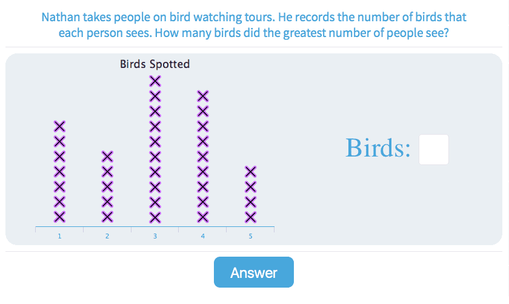This screenshot has width=509, height=304.
Task: Click the bottom X mark above 2
Action: tap(107, 216)
